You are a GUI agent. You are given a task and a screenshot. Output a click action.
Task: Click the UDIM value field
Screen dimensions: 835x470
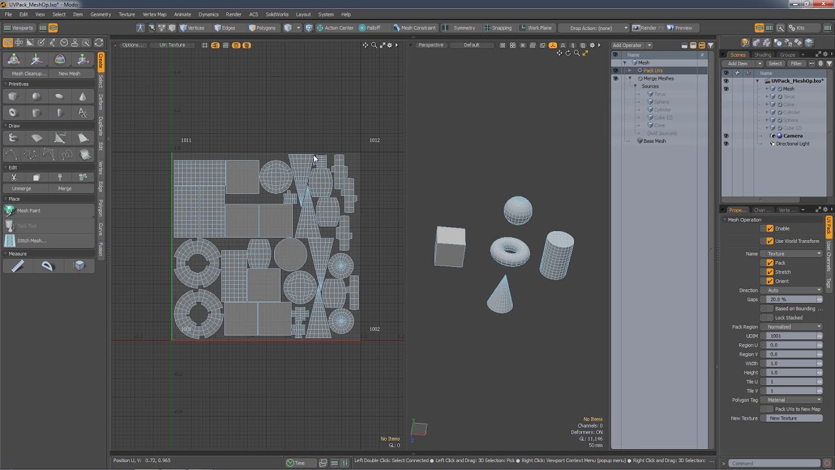click(795, 336)
